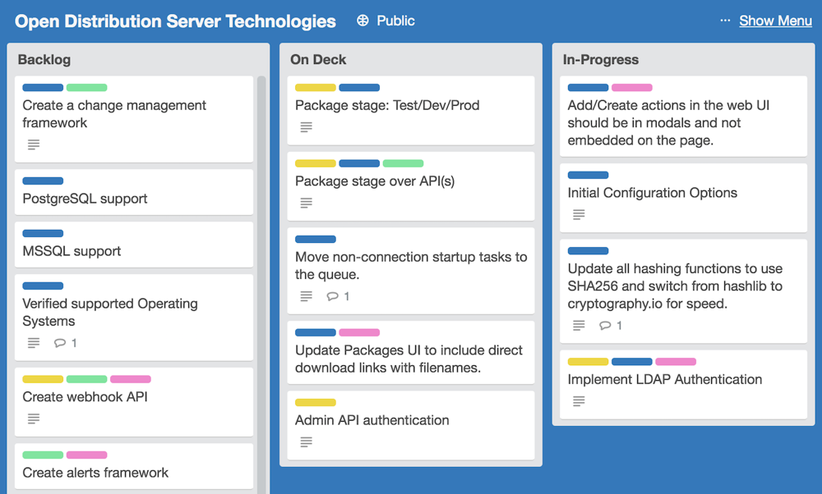Select the In-Progress list header
This screenshot has width=822, height=494.
(x=601, y=60)
